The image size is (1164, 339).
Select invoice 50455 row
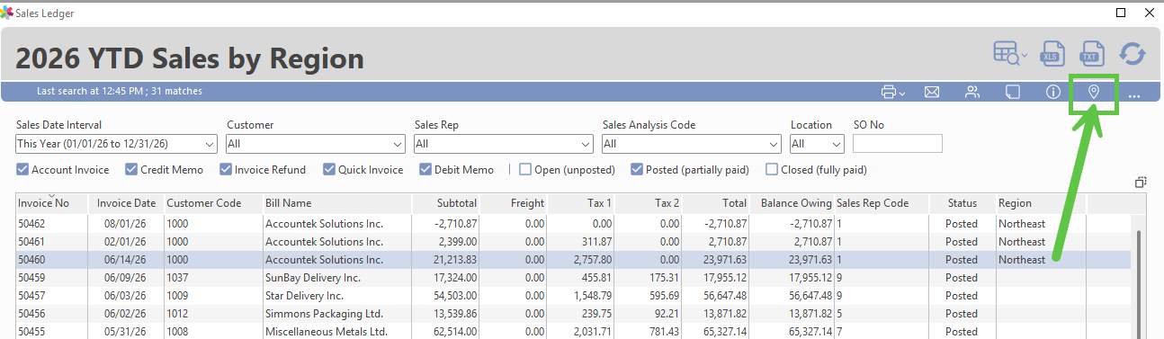pyautogui.click(x=573, y=331)
